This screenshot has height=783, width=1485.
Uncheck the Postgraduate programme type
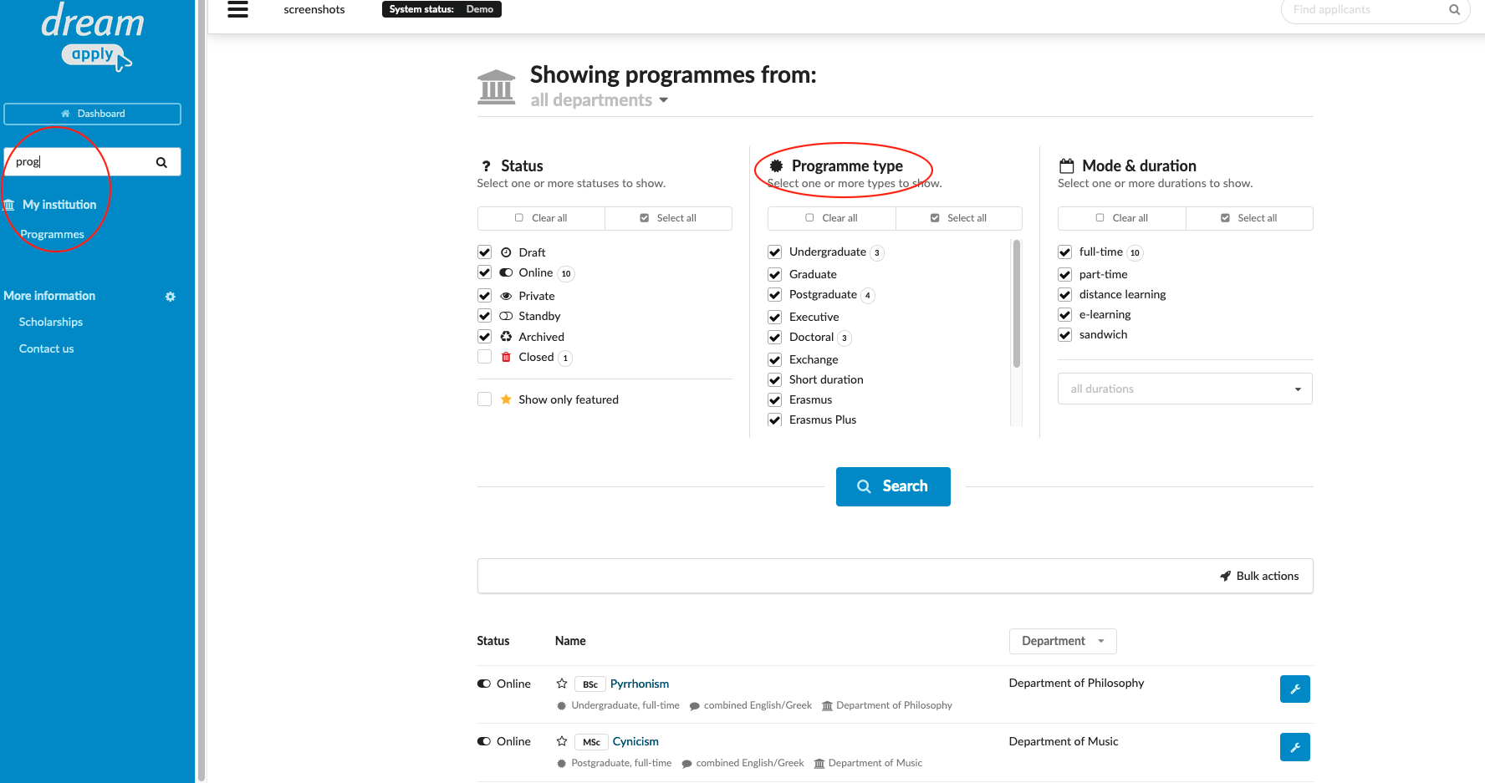pyautogui.click(x=775, y=294)
